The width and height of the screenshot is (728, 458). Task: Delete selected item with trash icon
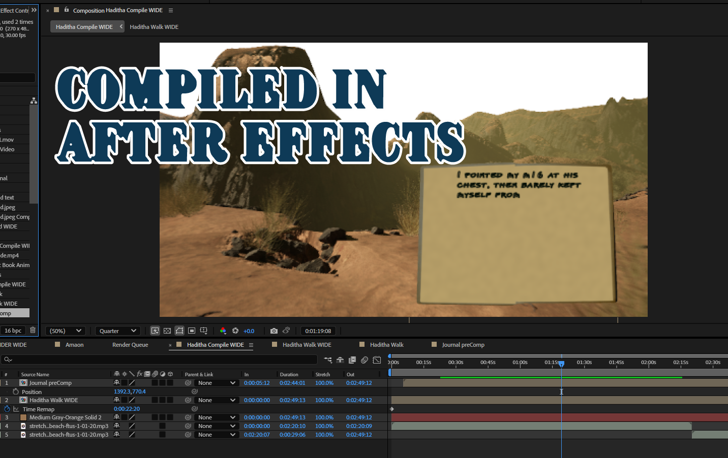(33, 330)
